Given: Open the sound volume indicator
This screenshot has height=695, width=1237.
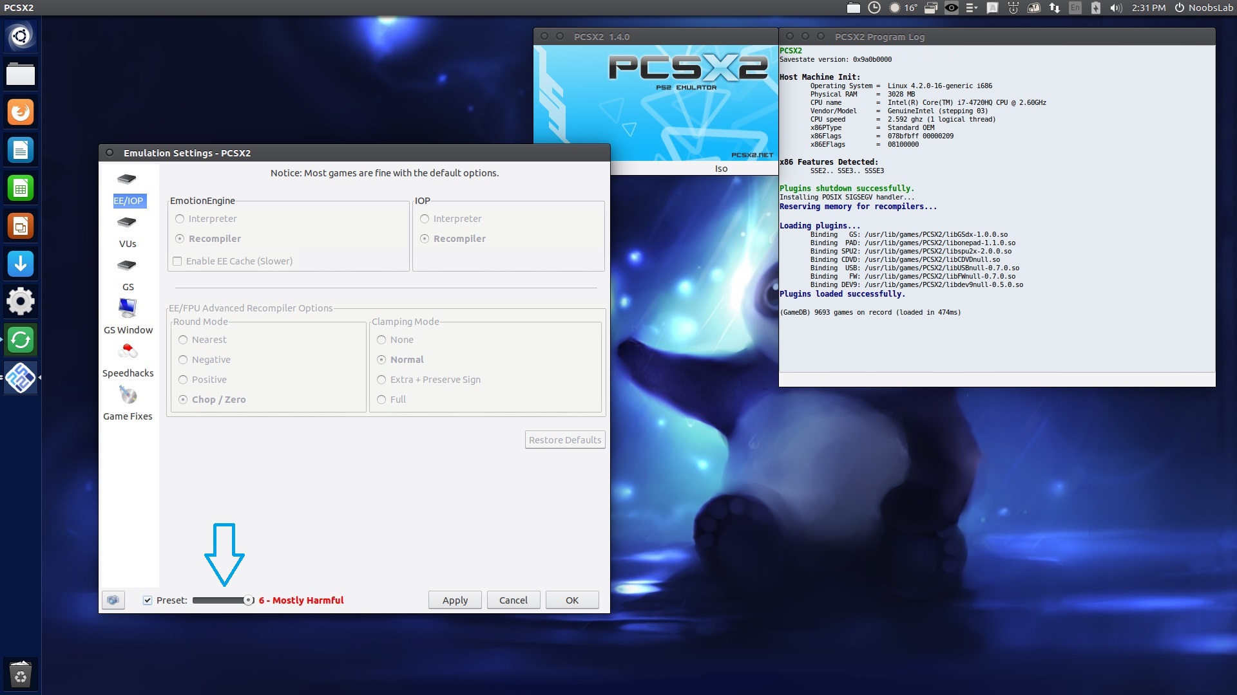Looking at the screenshot, I should click(x=1117, y=8).
